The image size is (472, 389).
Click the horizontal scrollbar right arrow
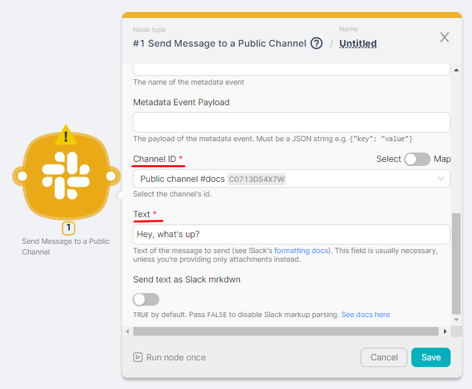pos(445,331)
